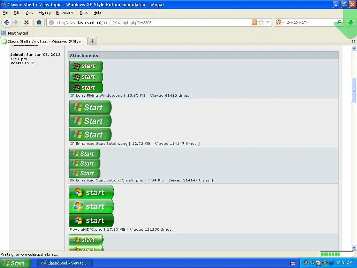Click the 'RoyaleHiDPI.png' caption text

click(x=86, y=230)
